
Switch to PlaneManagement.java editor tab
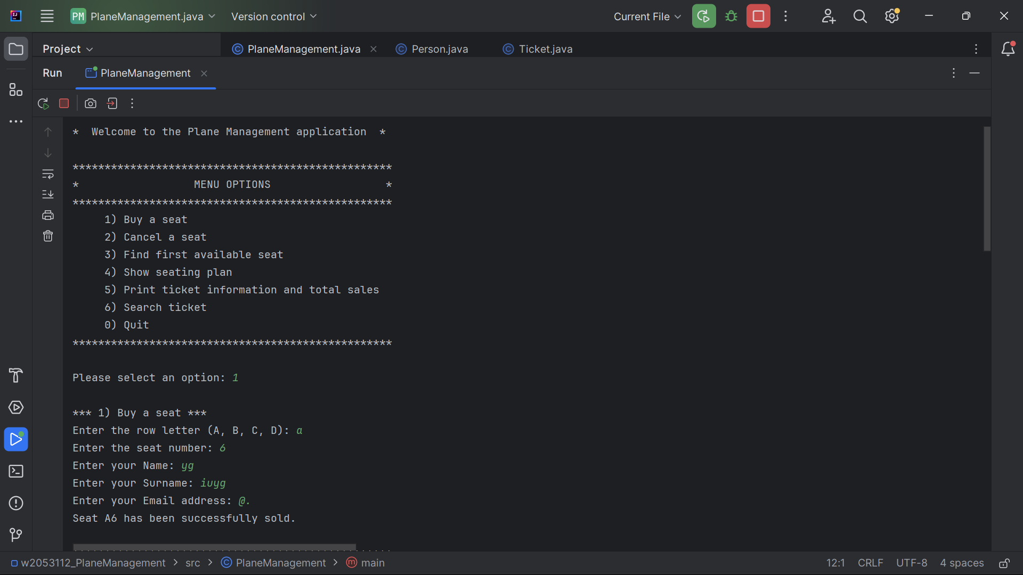(304, 49)
